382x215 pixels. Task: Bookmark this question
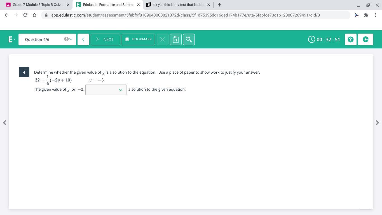click(138, 39)
